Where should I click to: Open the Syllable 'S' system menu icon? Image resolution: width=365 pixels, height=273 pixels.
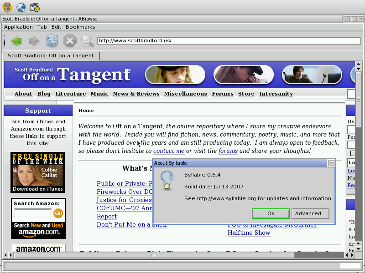[7, 7]
